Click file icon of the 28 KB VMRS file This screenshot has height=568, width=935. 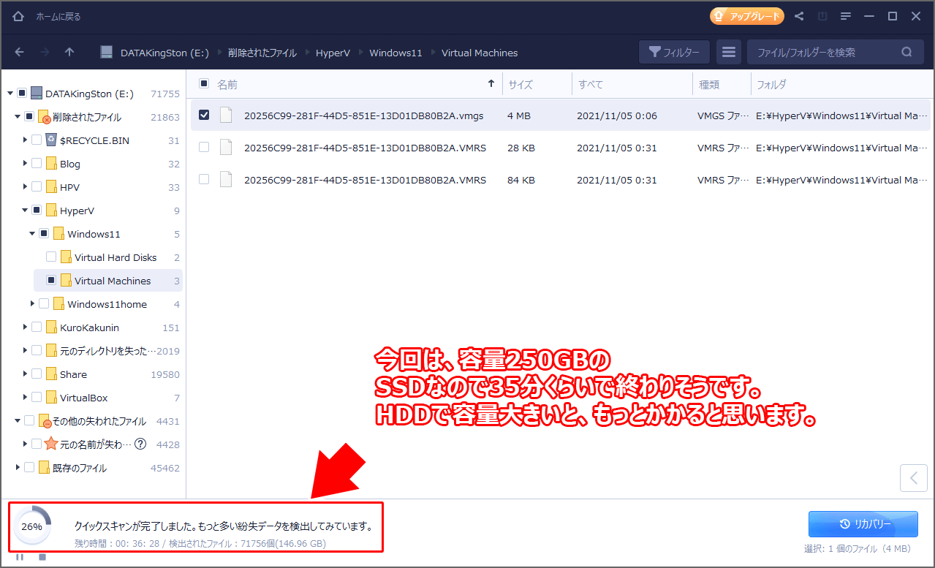point(226,148)
